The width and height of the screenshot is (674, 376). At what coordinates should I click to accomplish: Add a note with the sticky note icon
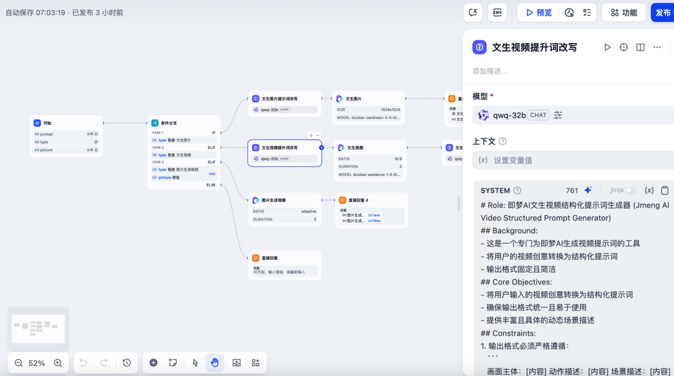pos(173,363)
